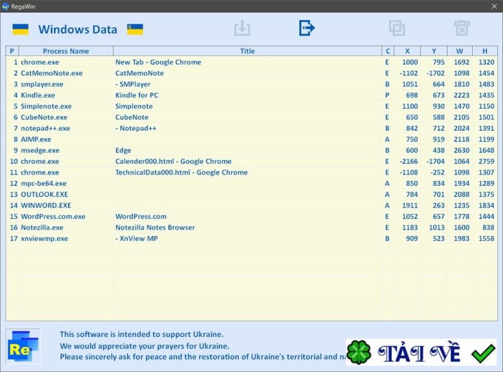The width and height of the screenshot is (503, 372).
Task: Click the - SMPlayer title cell
Action: pyautogui.click(x=133, y=84)
